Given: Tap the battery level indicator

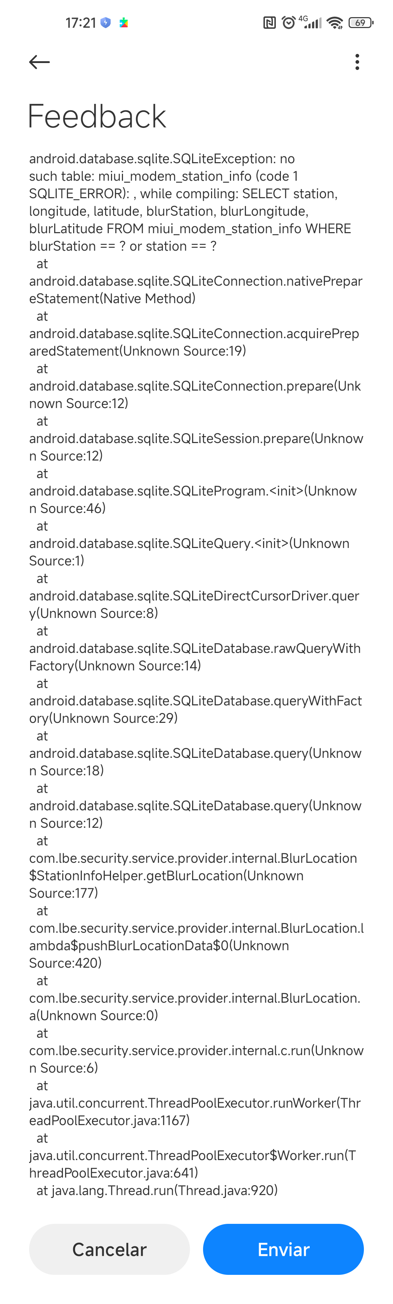Looking at the screenshot, I should (361, 23).
